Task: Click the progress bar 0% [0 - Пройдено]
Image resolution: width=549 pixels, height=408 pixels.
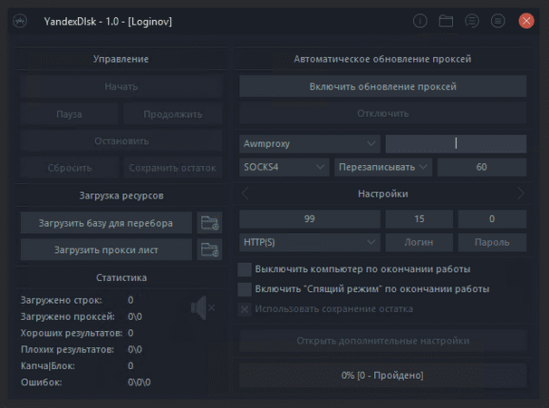Action: (x=382, y=375)
